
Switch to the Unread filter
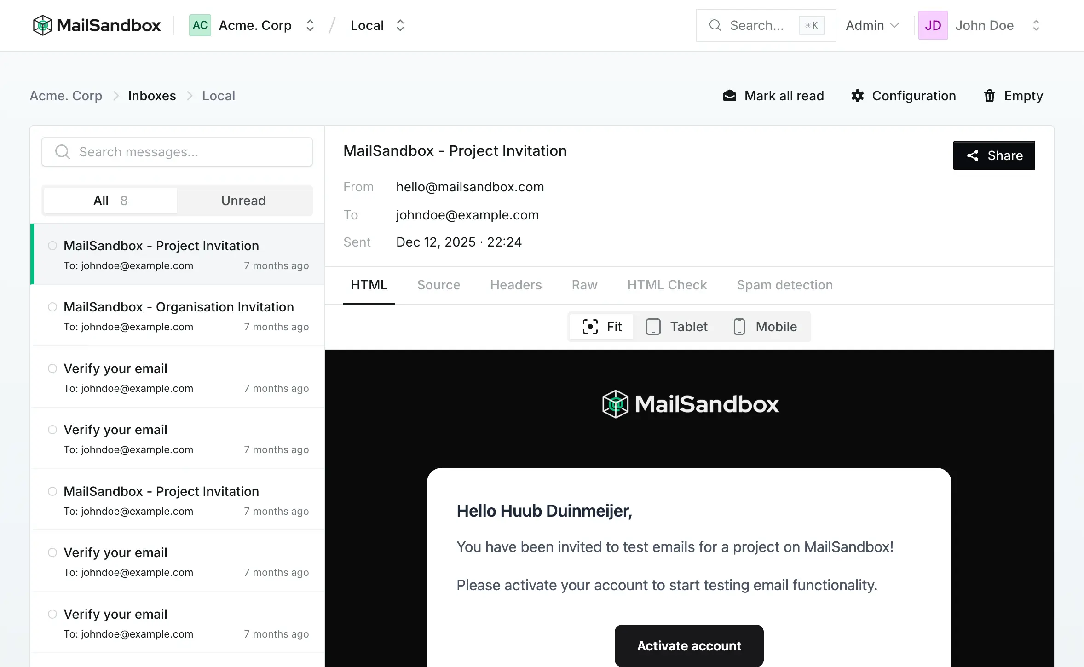click(243, 201)
